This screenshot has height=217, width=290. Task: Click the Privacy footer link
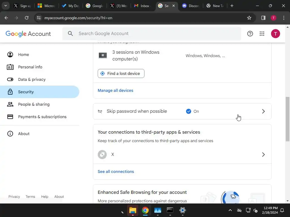pos(14,197)
